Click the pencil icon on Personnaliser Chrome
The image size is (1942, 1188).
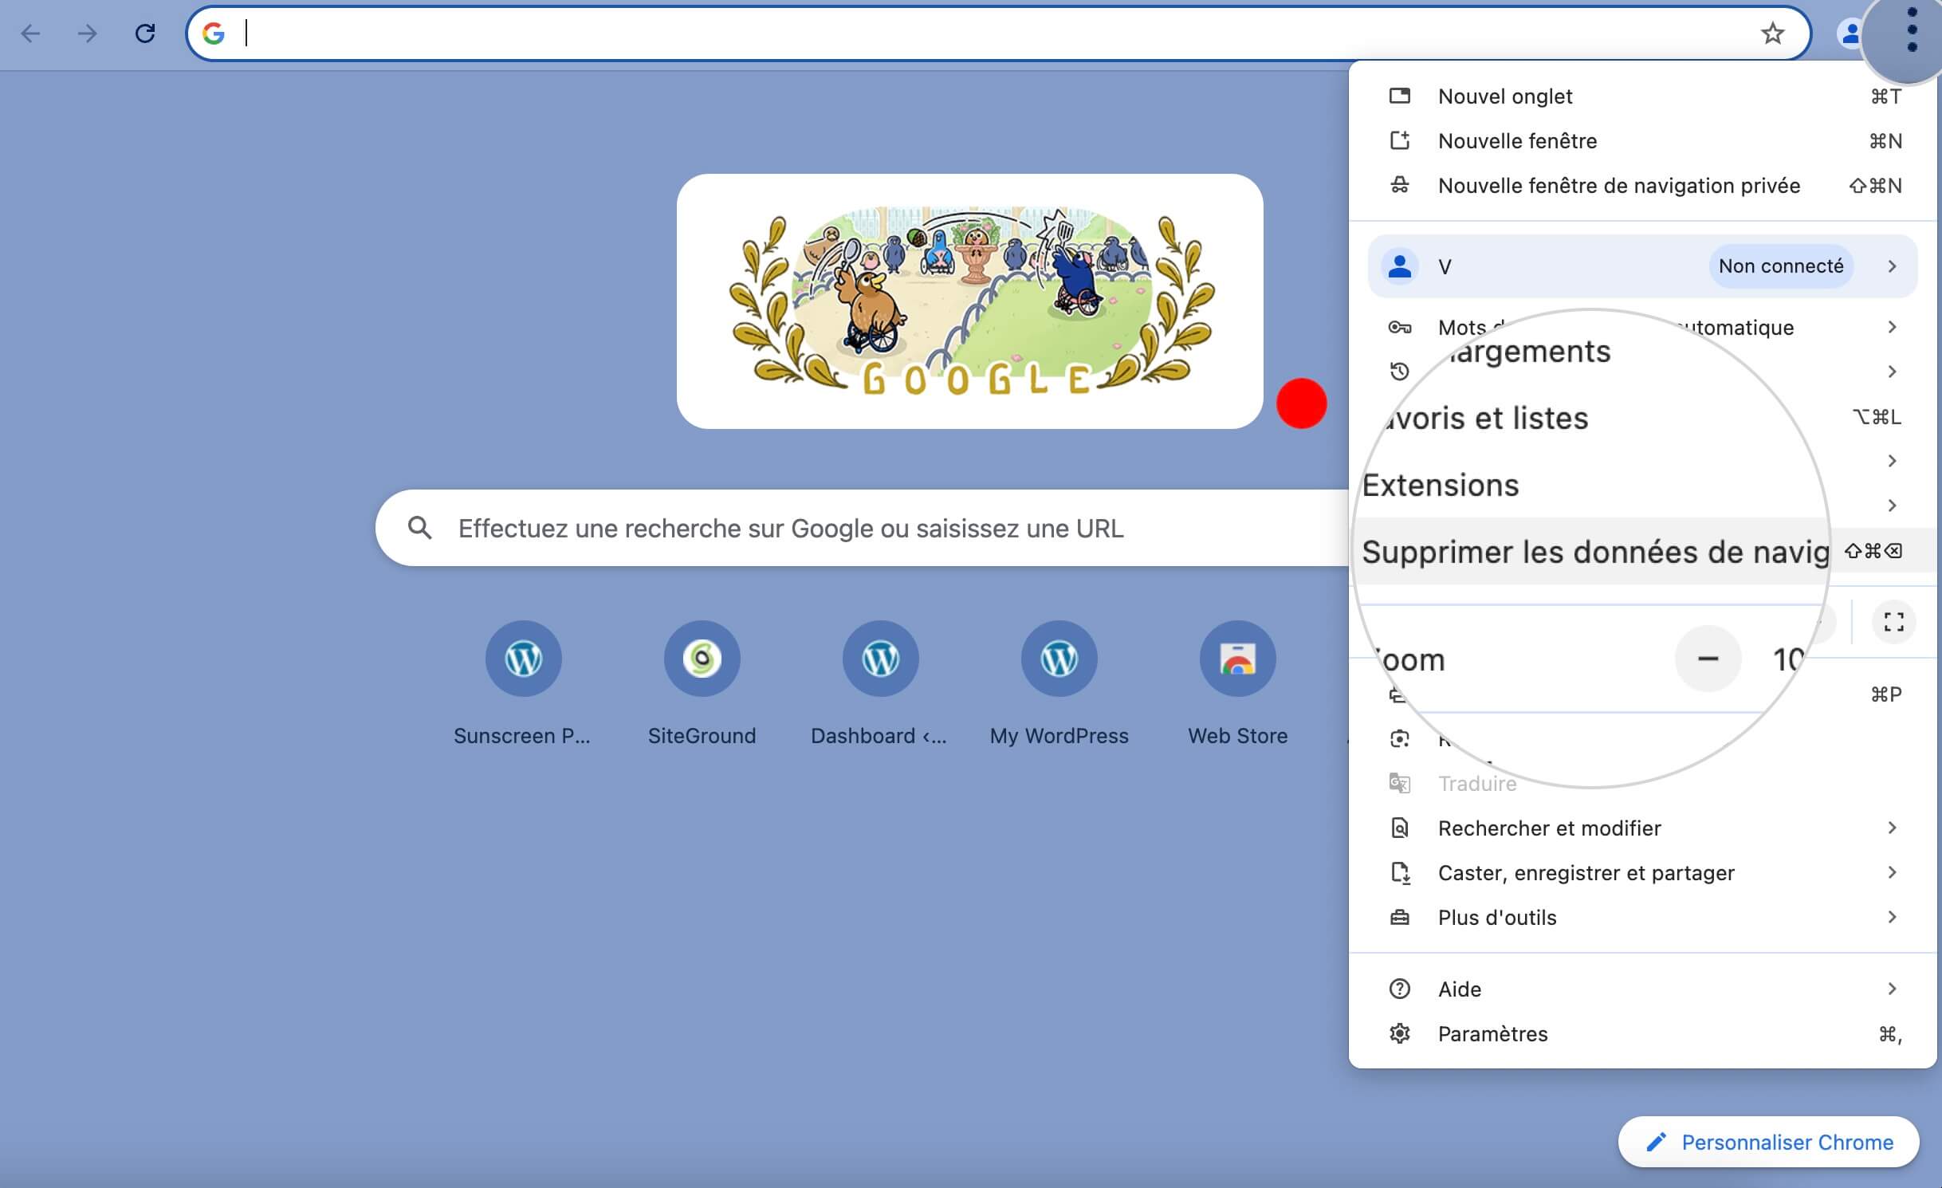[x=1656, y=1143]
